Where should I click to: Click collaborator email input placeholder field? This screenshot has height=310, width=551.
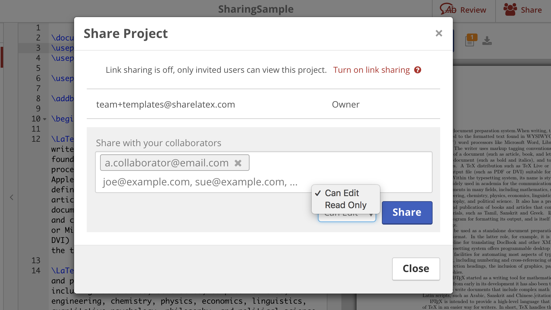[200, 182]
